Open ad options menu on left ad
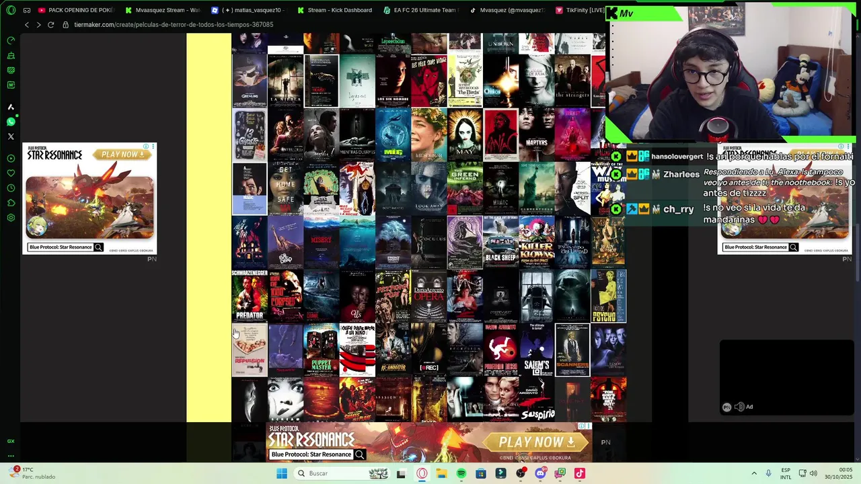This screenshot has height=484, width=861. pyautogui.click(x=153, y=146)
